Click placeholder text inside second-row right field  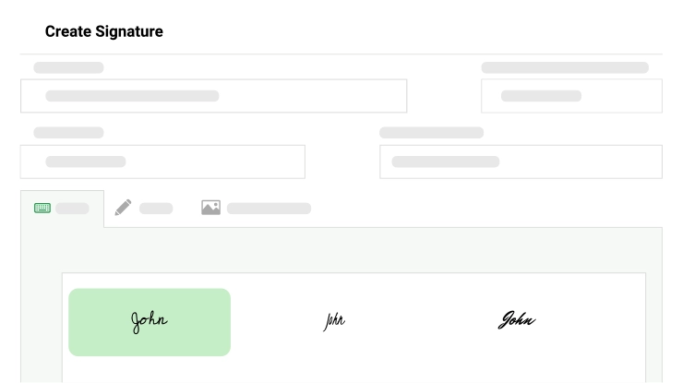(445, 162)
